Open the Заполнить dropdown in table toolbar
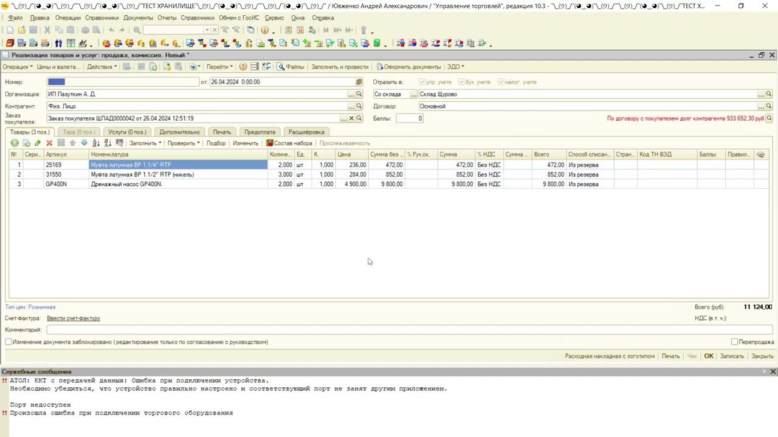The image size is (778, 437). [x=145, y=143]
